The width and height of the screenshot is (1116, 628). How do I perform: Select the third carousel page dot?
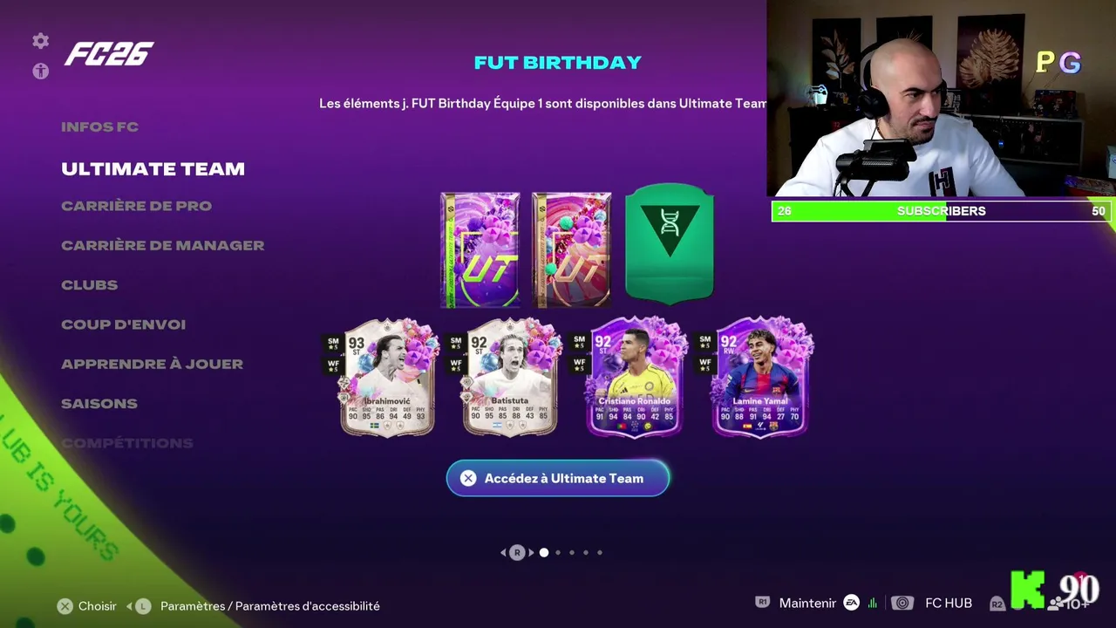pyautogui.click(x=572, y=552)
